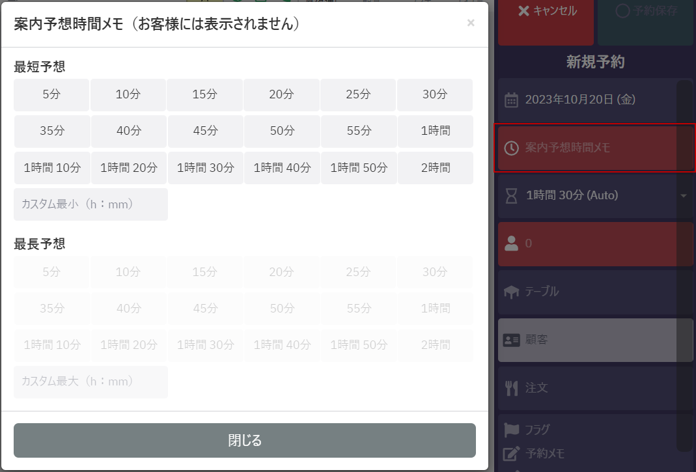
Task: Click the person icon for guest count
Action: coord(512,243)
